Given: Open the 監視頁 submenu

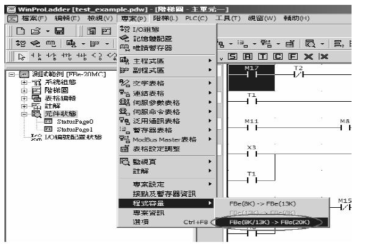Looking at the screenshot, I should (167, 161).
